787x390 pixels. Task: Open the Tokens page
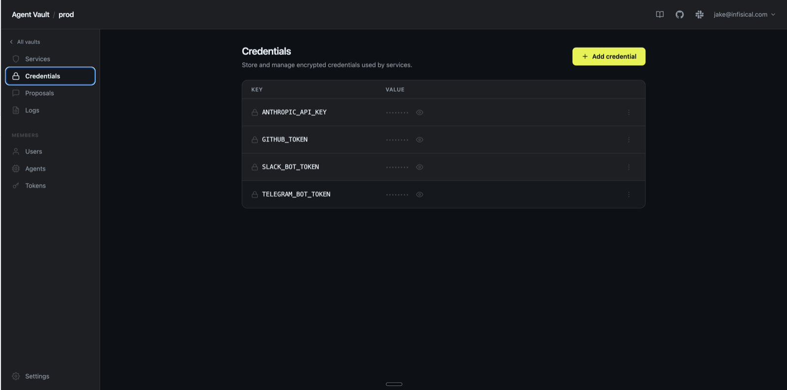(50, 186)
